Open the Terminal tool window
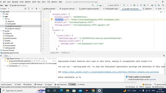Viewport: 166px width, 93px height. [x=38, y=84]
